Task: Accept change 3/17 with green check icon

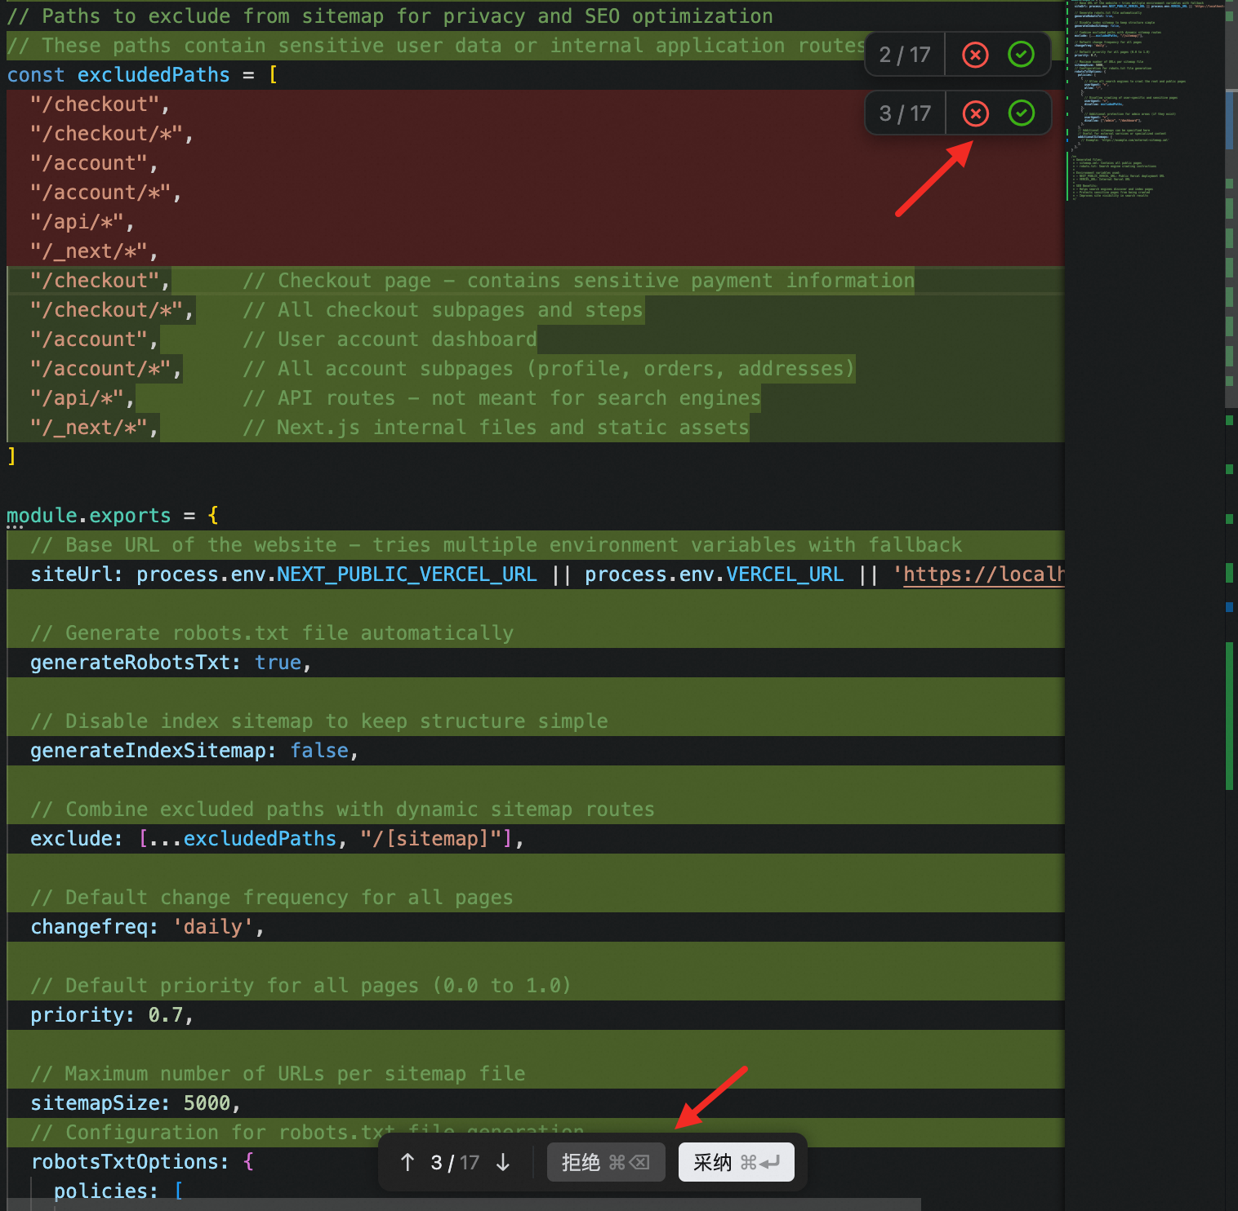Action: pos(1021,113)
